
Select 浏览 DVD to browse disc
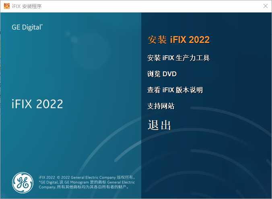[162, 74]
